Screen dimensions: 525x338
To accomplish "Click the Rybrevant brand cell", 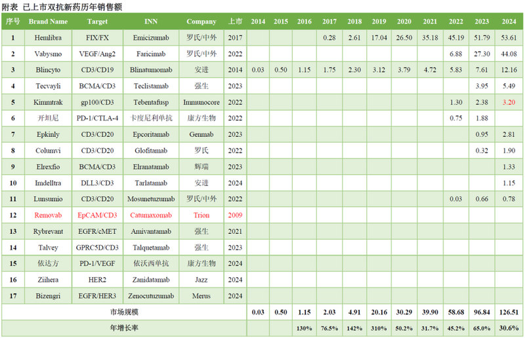I will pyautogui.click(x=48, y=231).
